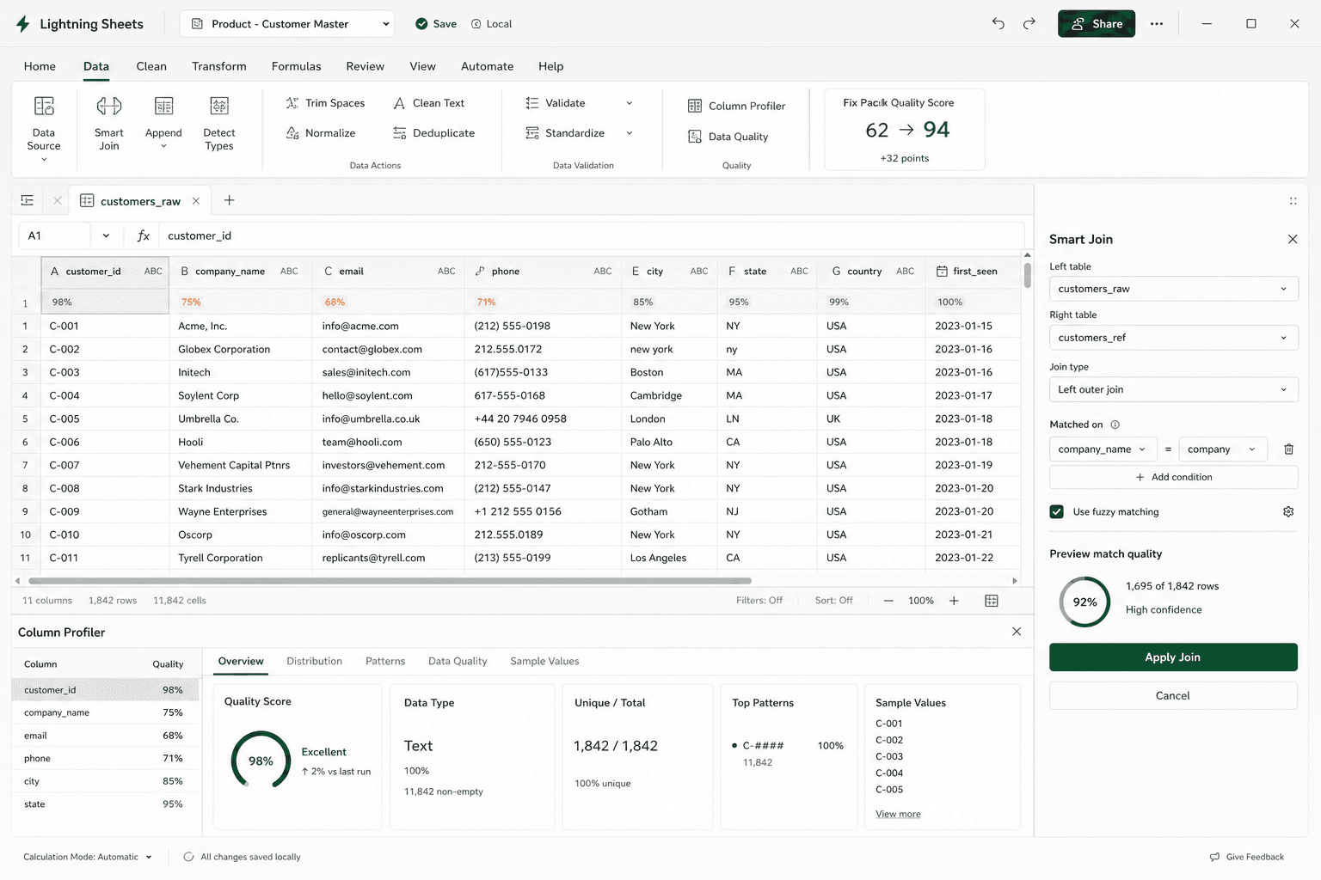Viewport: 1321px width, 880px height.
Task: Open the Column Profiler tool
Action: 736,106
